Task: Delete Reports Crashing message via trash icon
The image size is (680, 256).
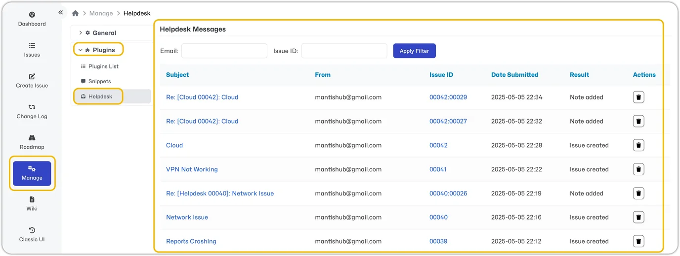Action: point(638,241)
